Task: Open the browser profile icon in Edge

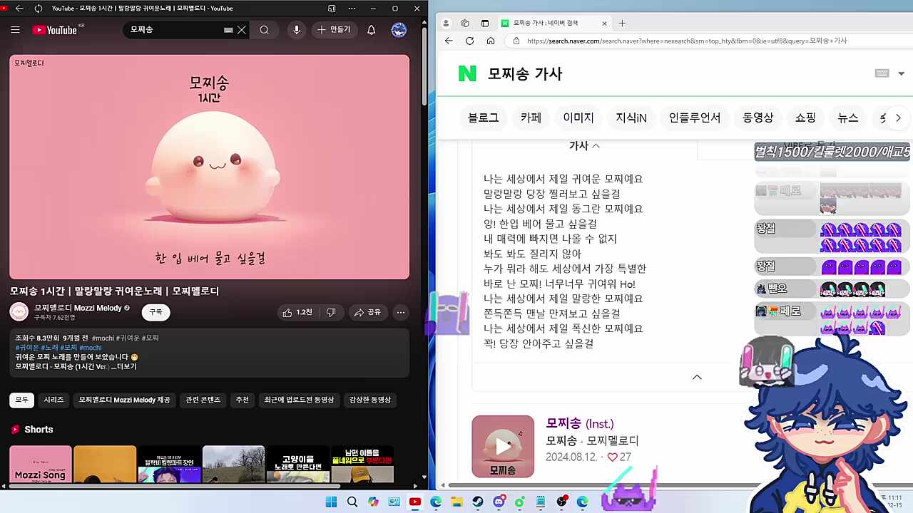Action: (x=447, y=23)
